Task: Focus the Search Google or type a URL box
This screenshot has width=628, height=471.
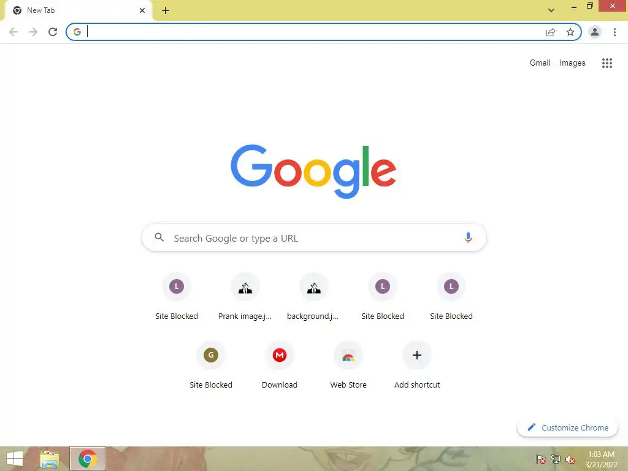Action: point(314,237)
